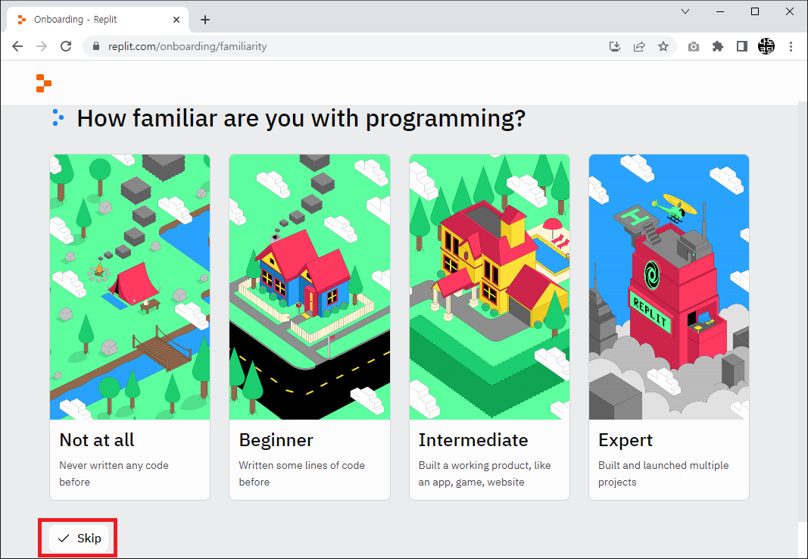
Task: Maximize the Chrome window
Action: point(755,11)
